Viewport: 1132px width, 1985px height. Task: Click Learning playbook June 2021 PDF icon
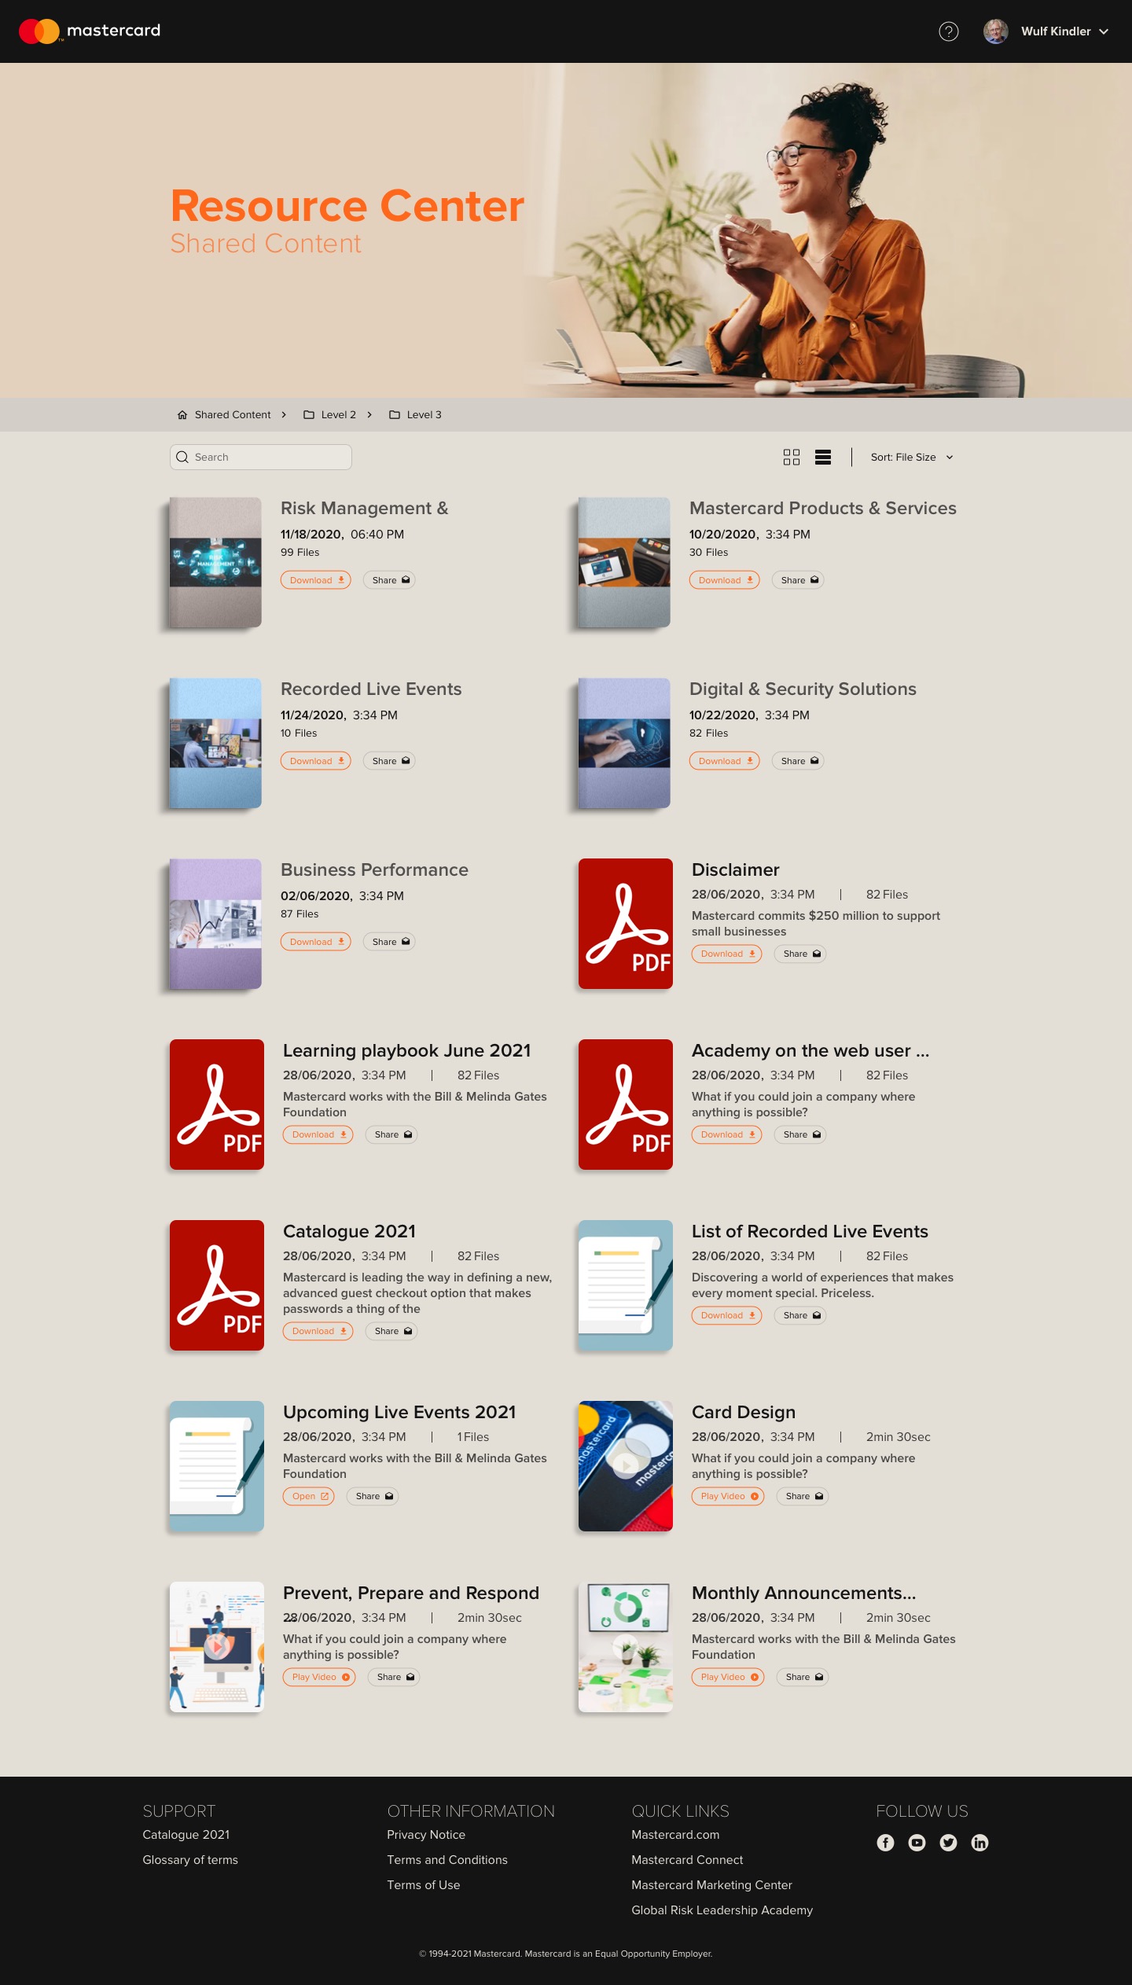coord(217,1105)
